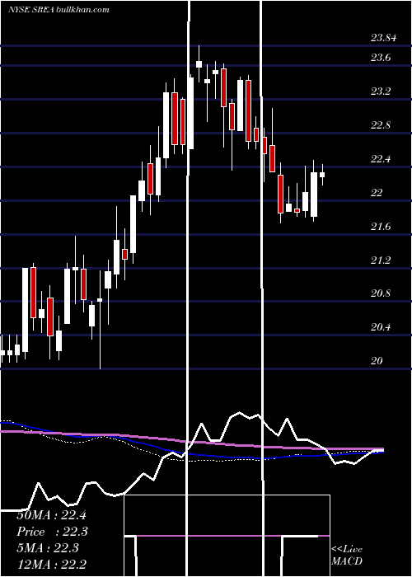This screenshot has width=412, height=577.
Task: Click the 20.4 price axis label
Action: coord(381,327)
